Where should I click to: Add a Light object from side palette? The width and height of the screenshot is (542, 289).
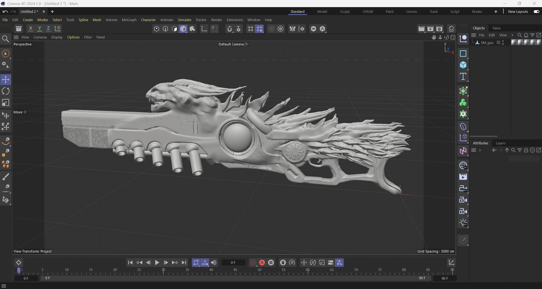(x=463, y=223)
